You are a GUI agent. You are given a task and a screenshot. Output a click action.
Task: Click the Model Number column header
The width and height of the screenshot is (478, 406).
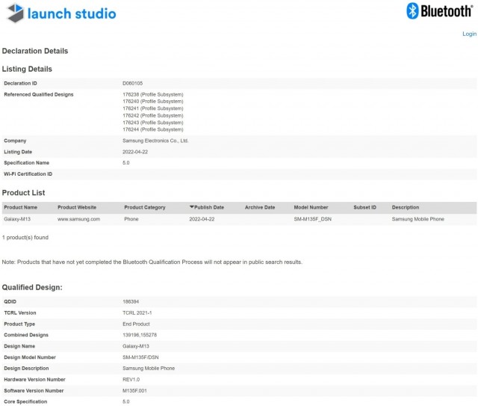click(x=311, y=207)
